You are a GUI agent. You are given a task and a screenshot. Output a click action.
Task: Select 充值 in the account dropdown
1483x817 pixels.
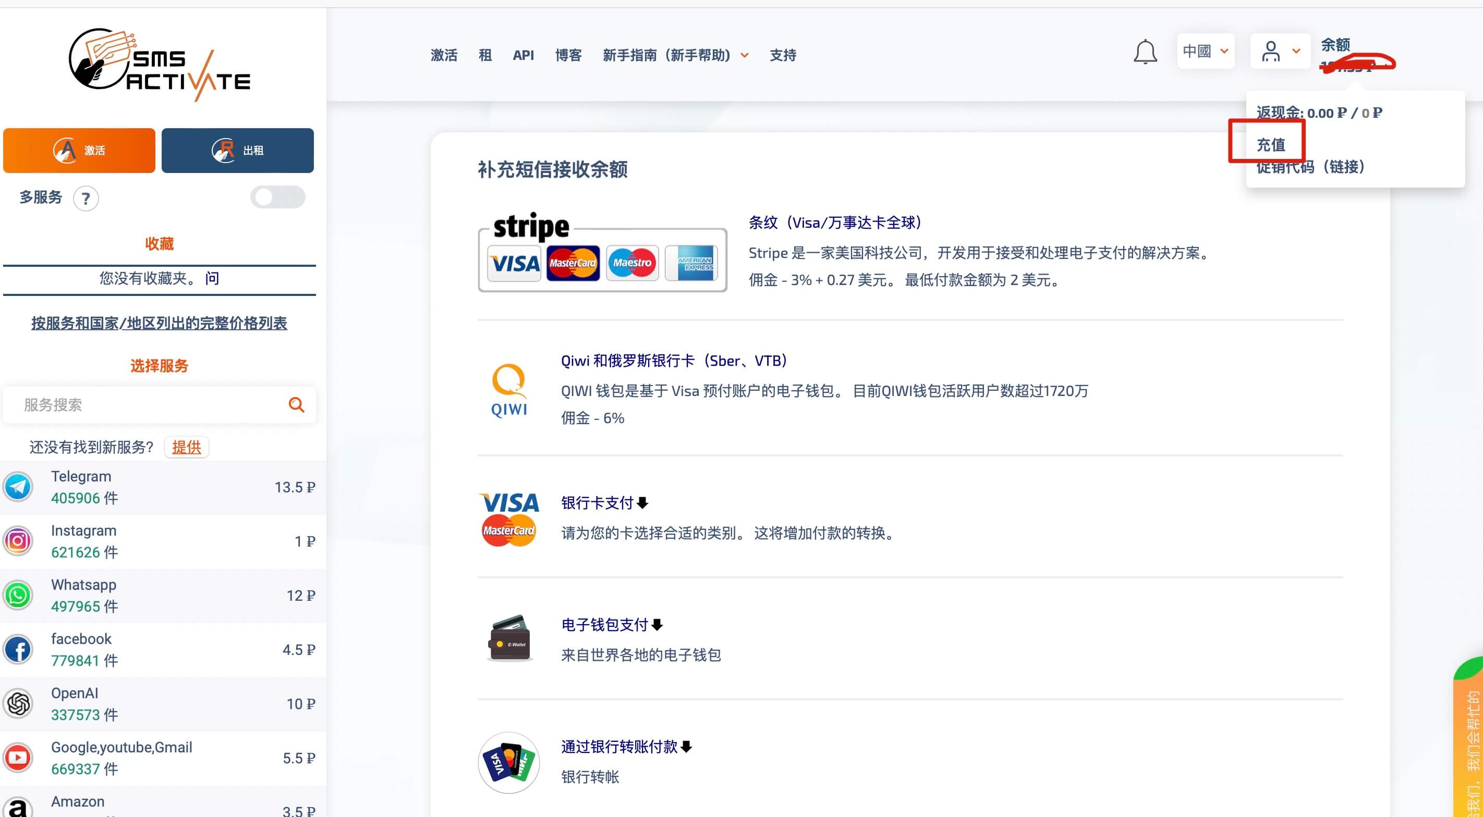(1271, 144)
